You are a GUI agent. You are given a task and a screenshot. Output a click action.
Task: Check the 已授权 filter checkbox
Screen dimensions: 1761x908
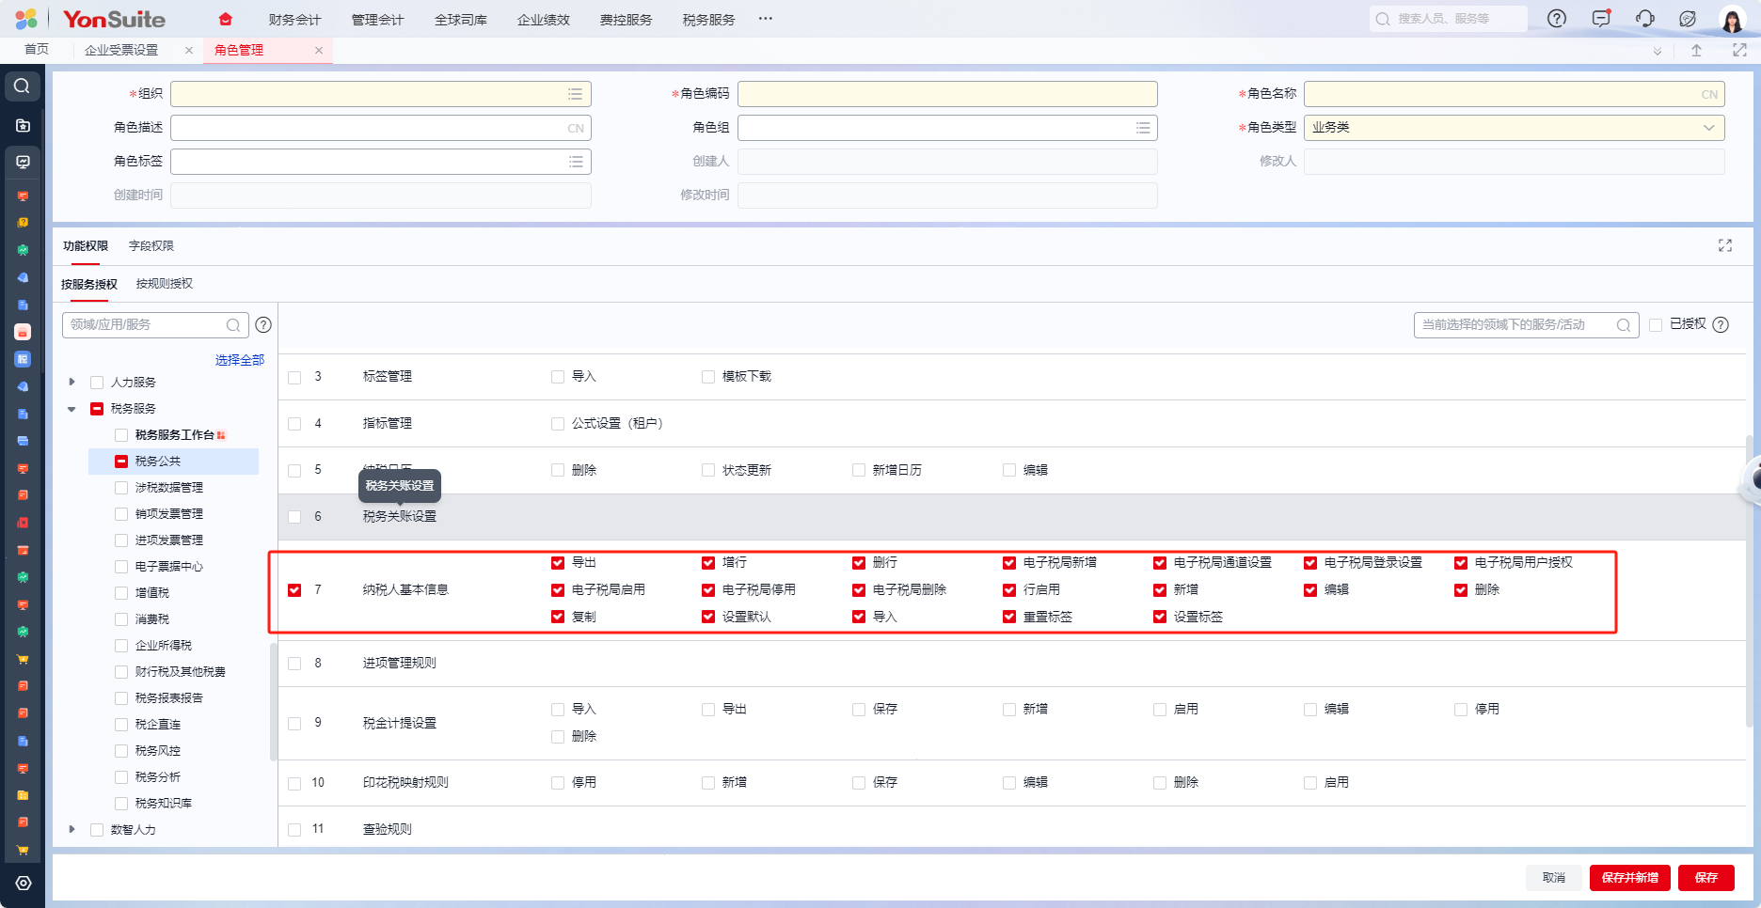[x=1656, y=325]
